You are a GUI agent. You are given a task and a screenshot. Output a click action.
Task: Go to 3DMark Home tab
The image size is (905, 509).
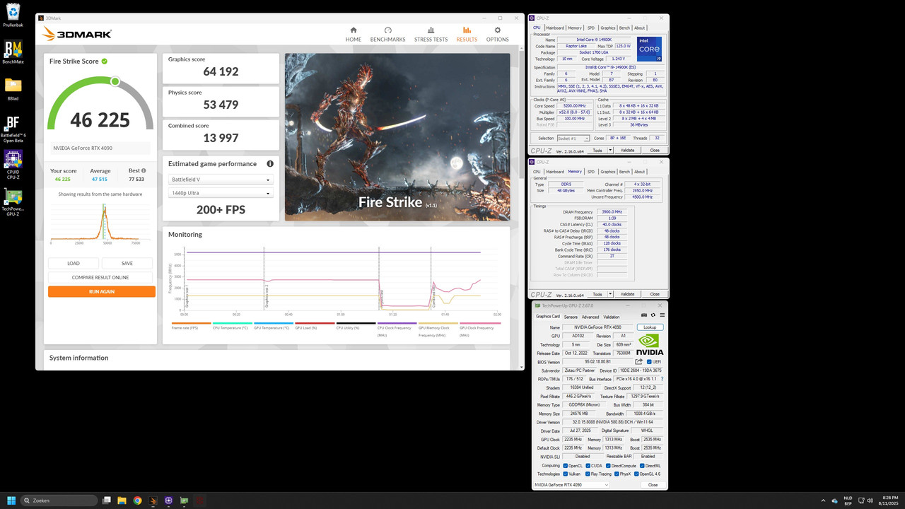[354, 34]
